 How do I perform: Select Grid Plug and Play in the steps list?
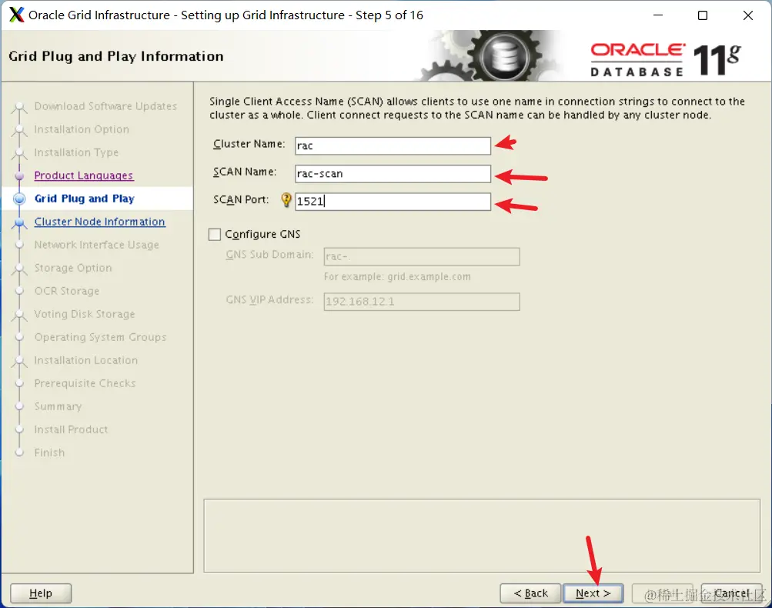(84, 199)
